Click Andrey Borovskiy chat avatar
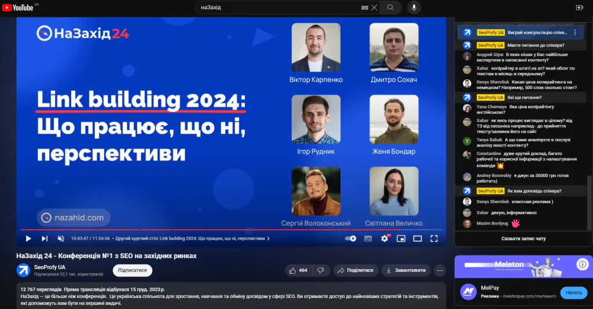 point(467,177)
